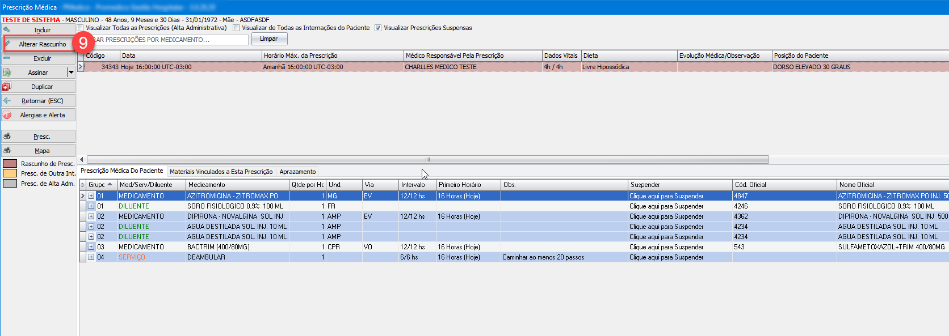Uncheck Visualizar Prescrições Suspensas checkbox
This screenshot has width=949, height=336.
point(378,28)
